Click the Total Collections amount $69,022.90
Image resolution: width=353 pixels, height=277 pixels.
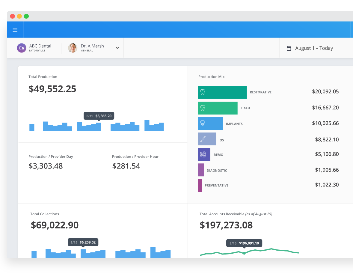[x=55, y=225]
